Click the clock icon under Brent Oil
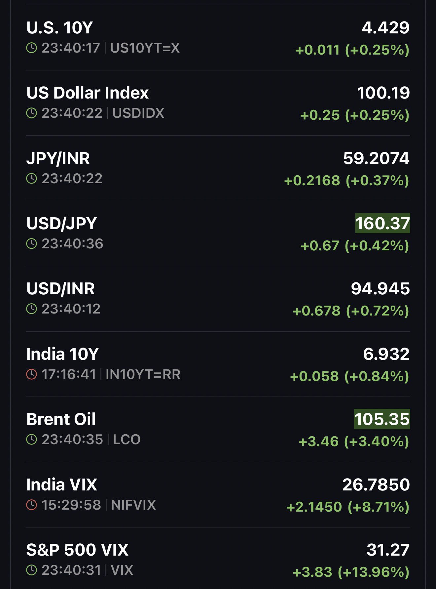436x589 pixels. click(31, 440)
